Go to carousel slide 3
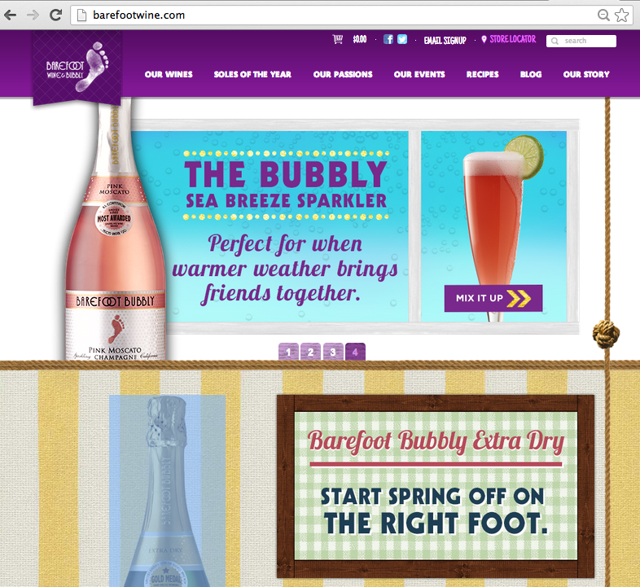 [333, 352]
